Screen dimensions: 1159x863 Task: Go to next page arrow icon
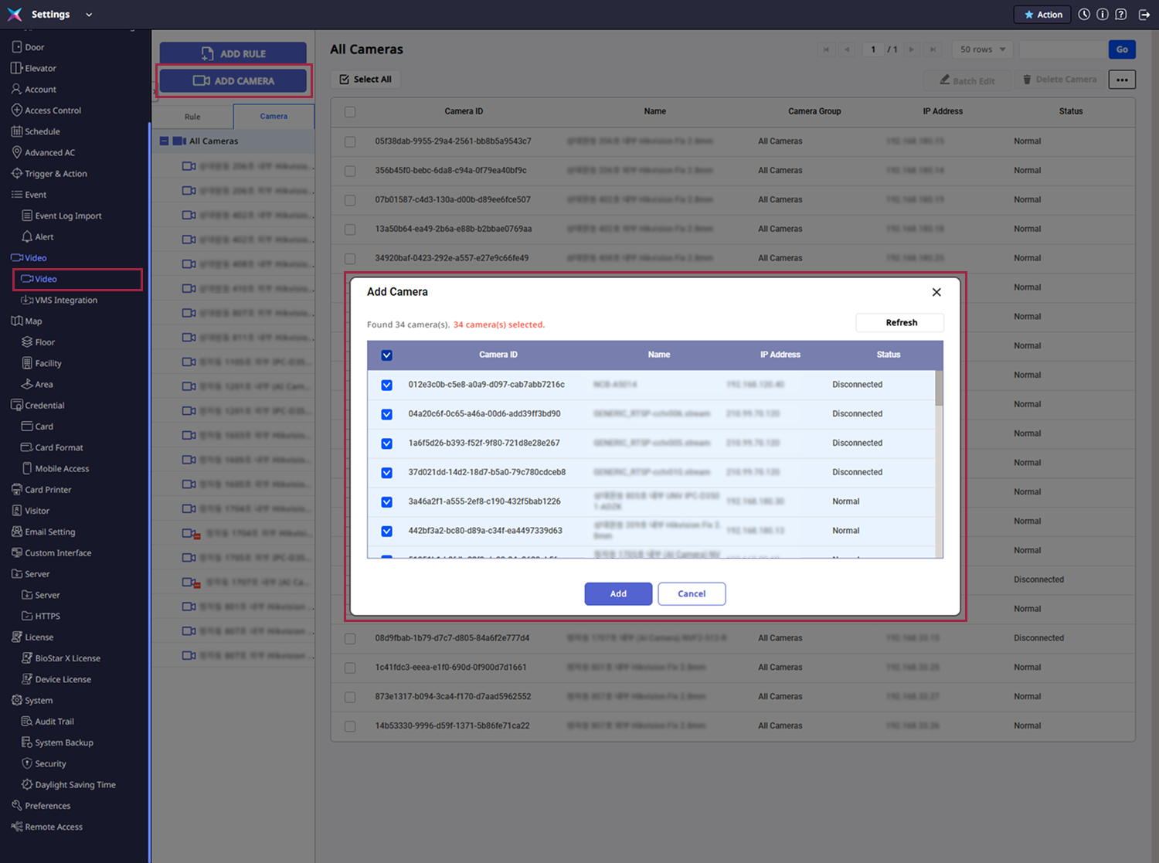pos(912,49)
